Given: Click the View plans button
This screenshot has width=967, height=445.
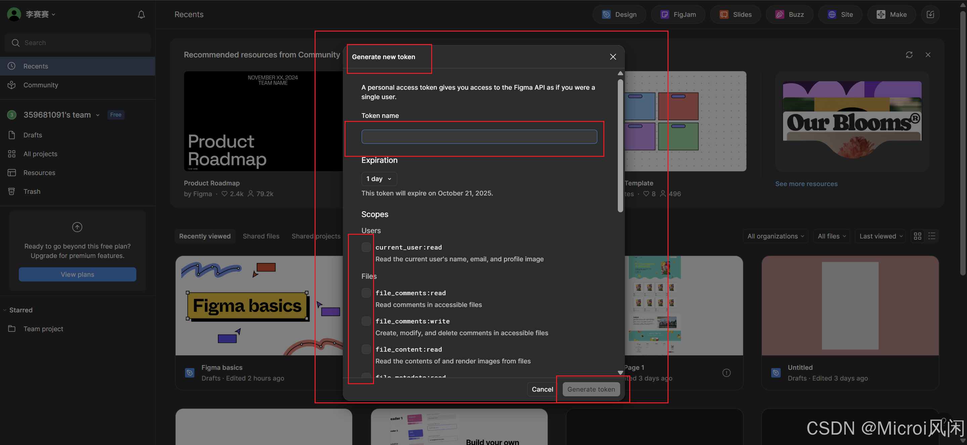Looking at the screenshot, I should click(77, 274).
